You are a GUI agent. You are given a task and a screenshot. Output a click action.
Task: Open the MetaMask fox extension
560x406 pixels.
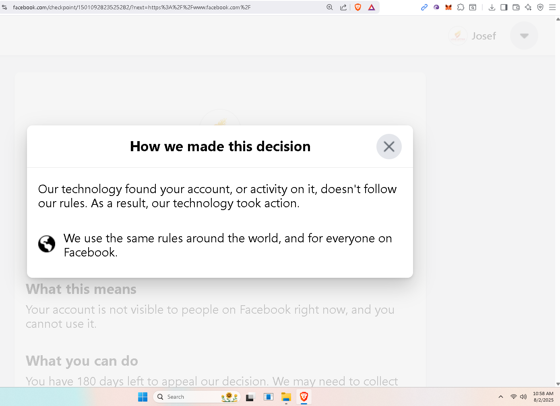448,7
